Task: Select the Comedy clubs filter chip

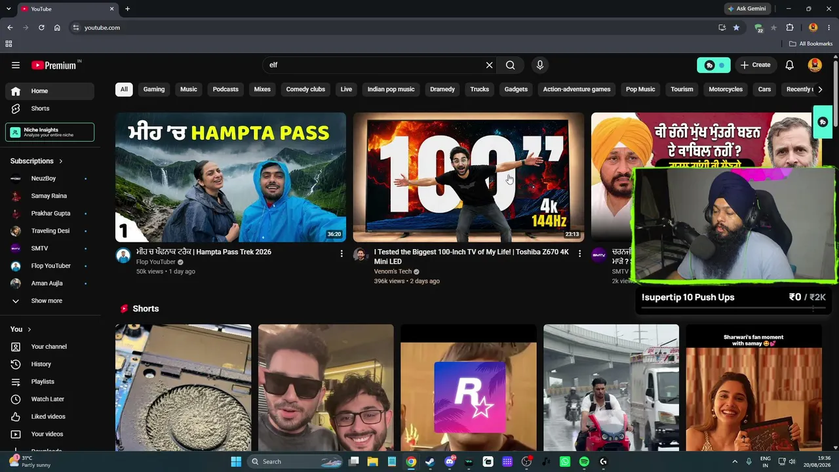Action: 305,89
